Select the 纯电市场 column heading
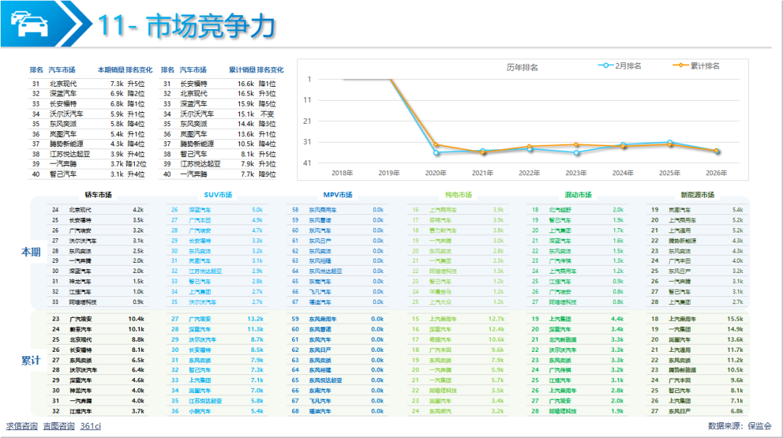The width and height of the screenshot is (783, 438). (458, 195)
